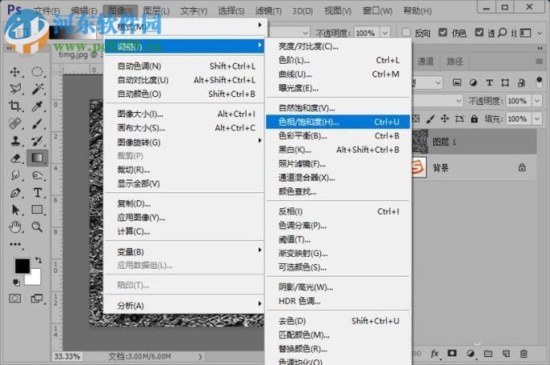Toggle the layer filtering on/off switch
The width and height of the screenshot is (550, 365).
tap(540, 82)
